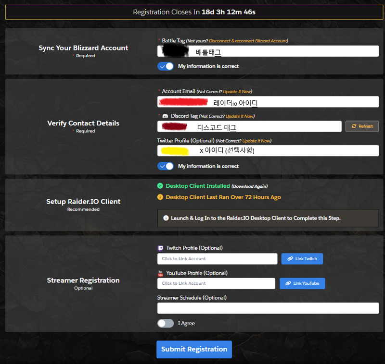Click the 'Setup Raider.IO Client' heading
This screenshot has width=385, height=364.
click(x=83, y=202)
